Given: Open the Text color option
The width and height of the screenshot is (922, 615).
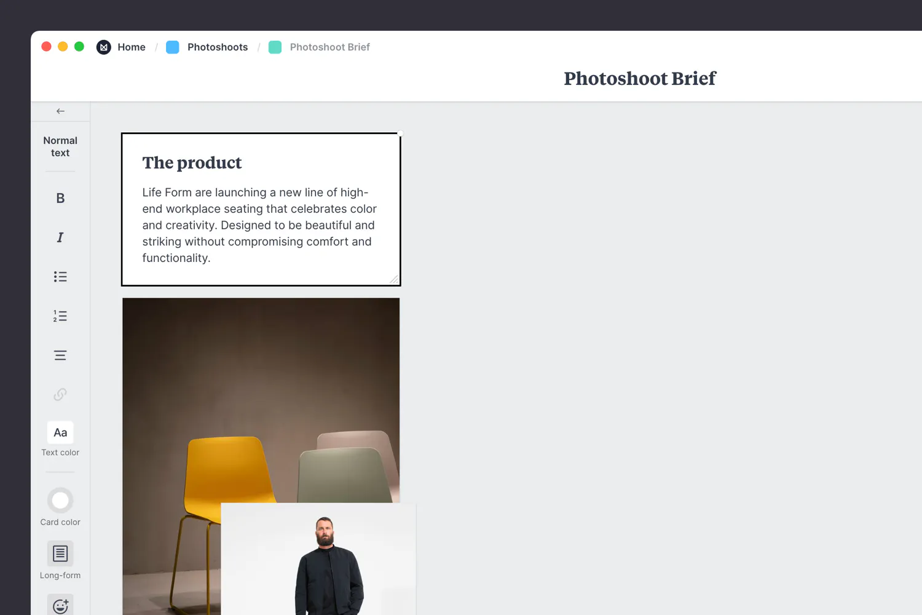Looking at the screenshot, I should pyautogui.click(x=60, y=439).
